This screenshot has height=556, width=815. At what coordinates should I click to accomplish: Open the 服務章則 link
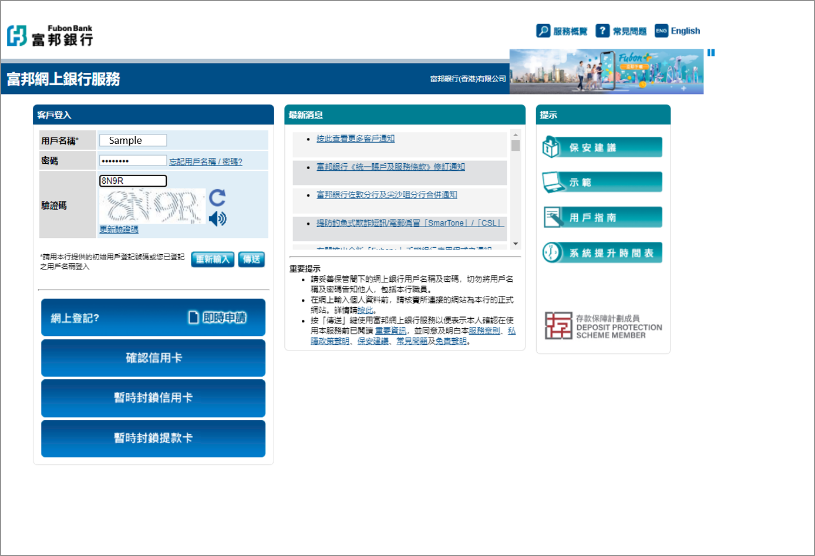[x=484, y=331]
